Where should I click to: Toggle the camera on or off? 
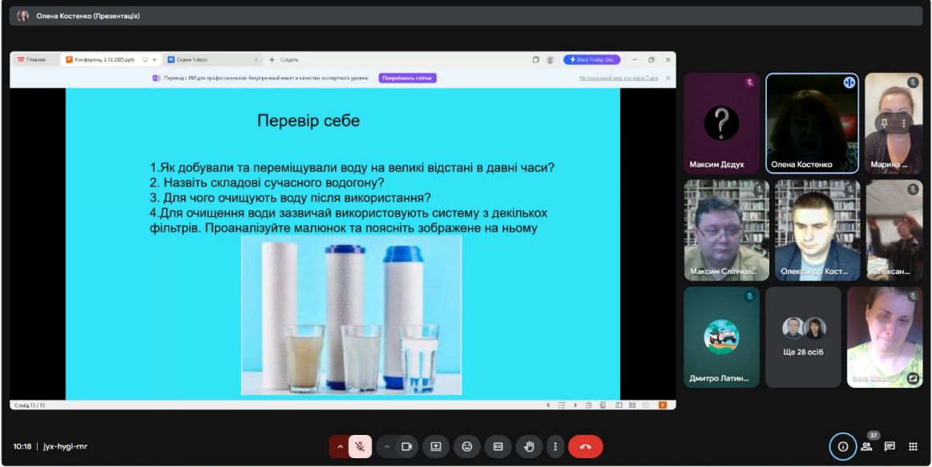pyautogui.click(x=406, y=446)
